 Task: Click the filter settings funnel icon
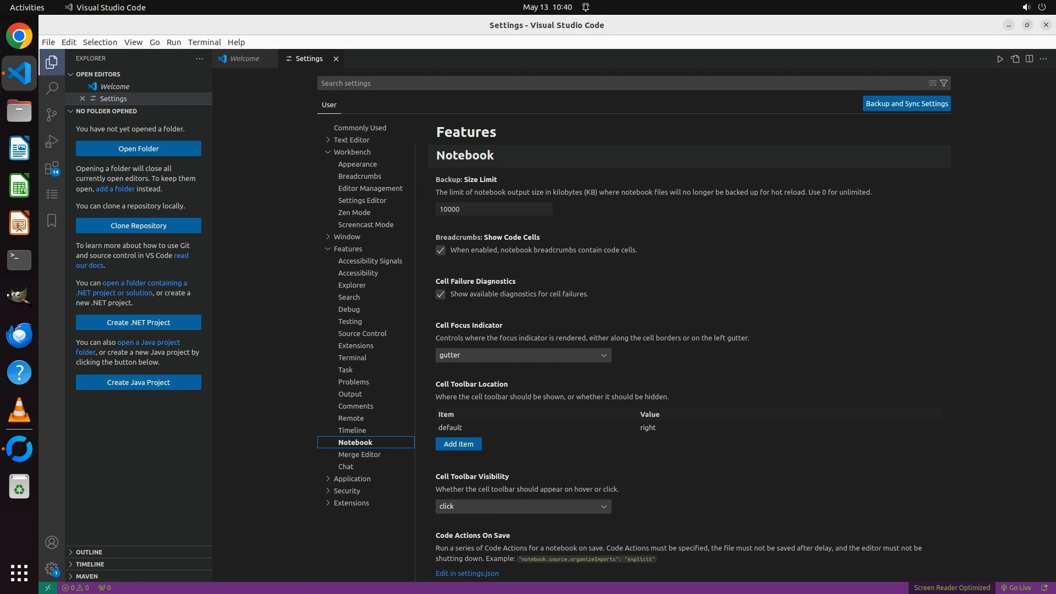(944, 84)
